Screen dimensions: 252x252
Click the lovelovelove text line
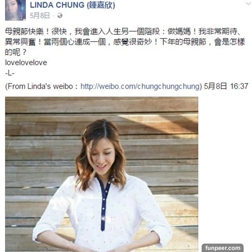click(26, 63)
